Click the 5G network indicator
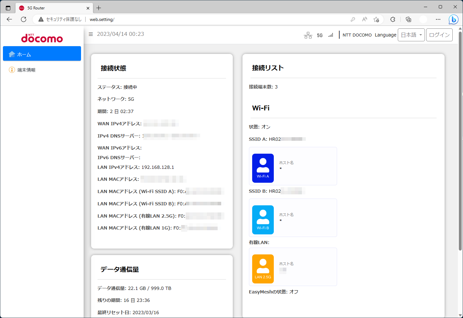Viewport: 463px width, 318px height. point(320,35)
